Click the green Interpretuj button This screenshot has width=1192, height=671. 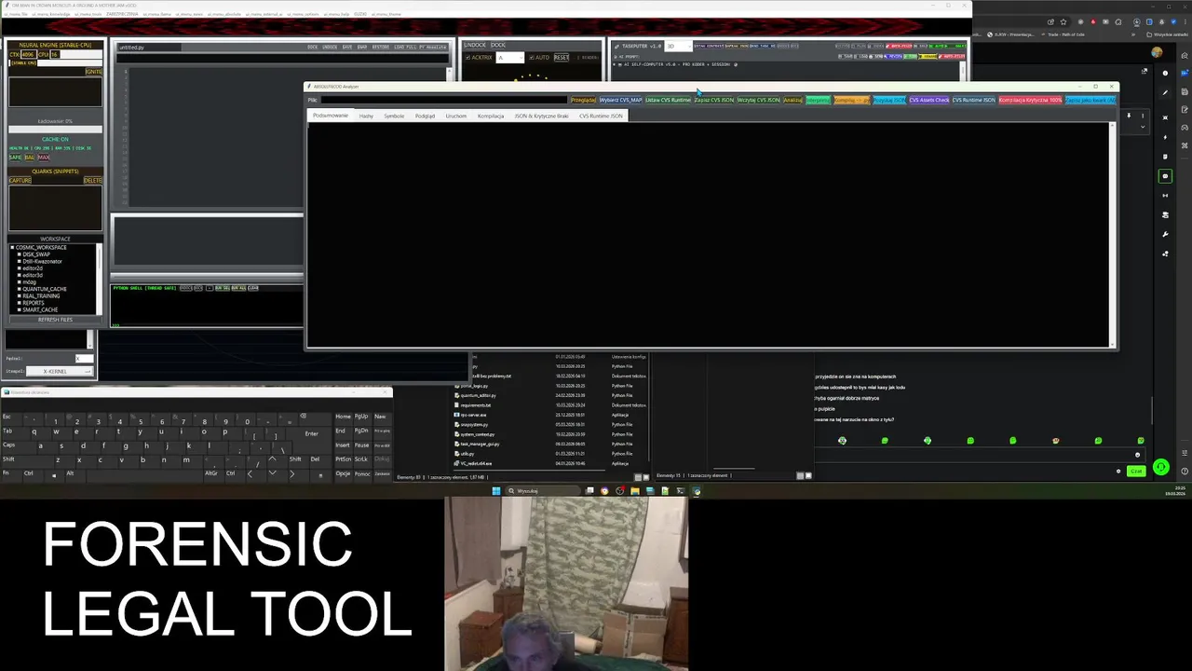click(x=818, y=100)
